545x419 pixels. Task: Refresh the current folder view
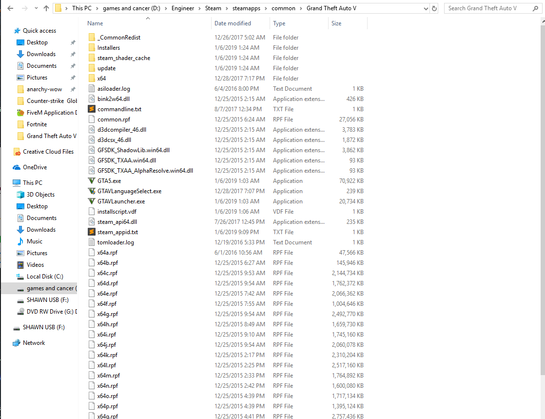[434, 8]
